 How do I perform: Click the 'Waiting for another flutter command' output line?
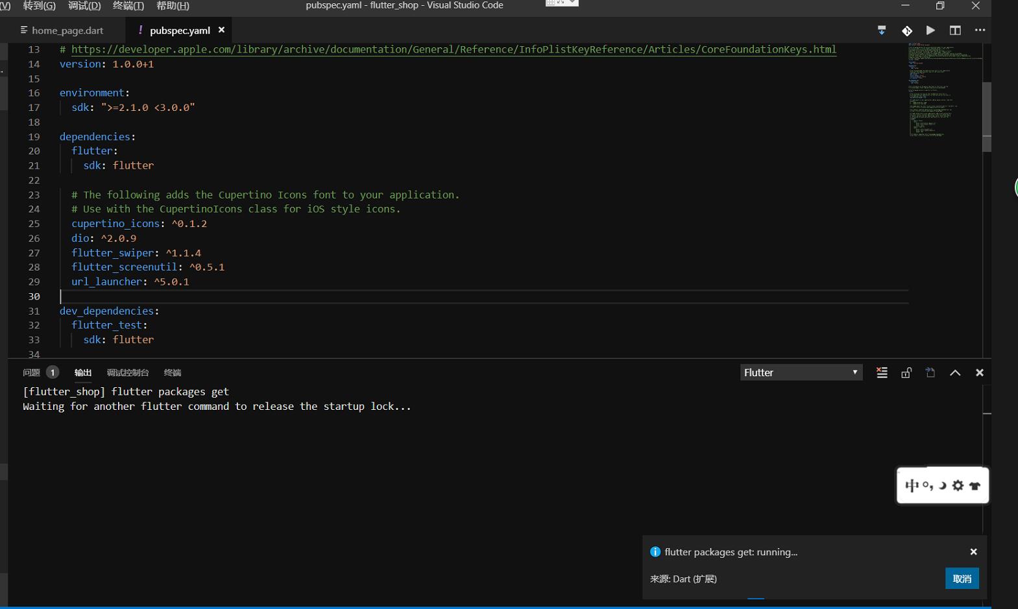[217, 407]
